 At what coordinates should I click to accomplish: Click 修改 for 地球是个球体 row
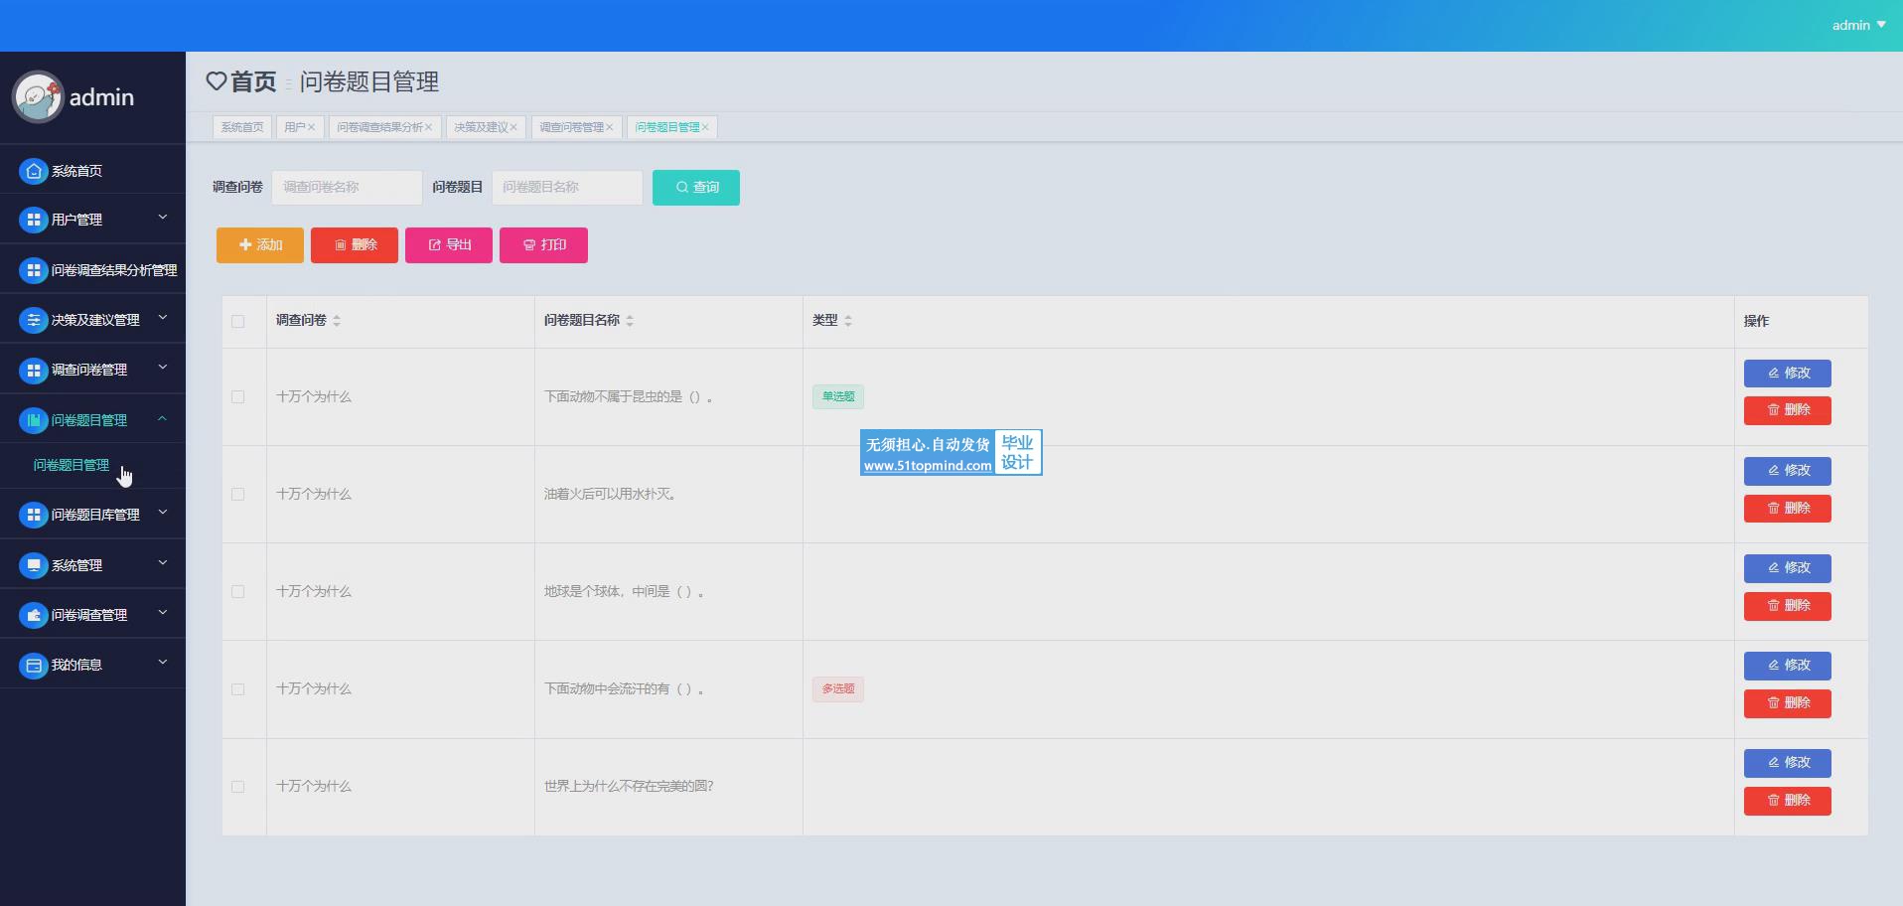coord(1787,568)
